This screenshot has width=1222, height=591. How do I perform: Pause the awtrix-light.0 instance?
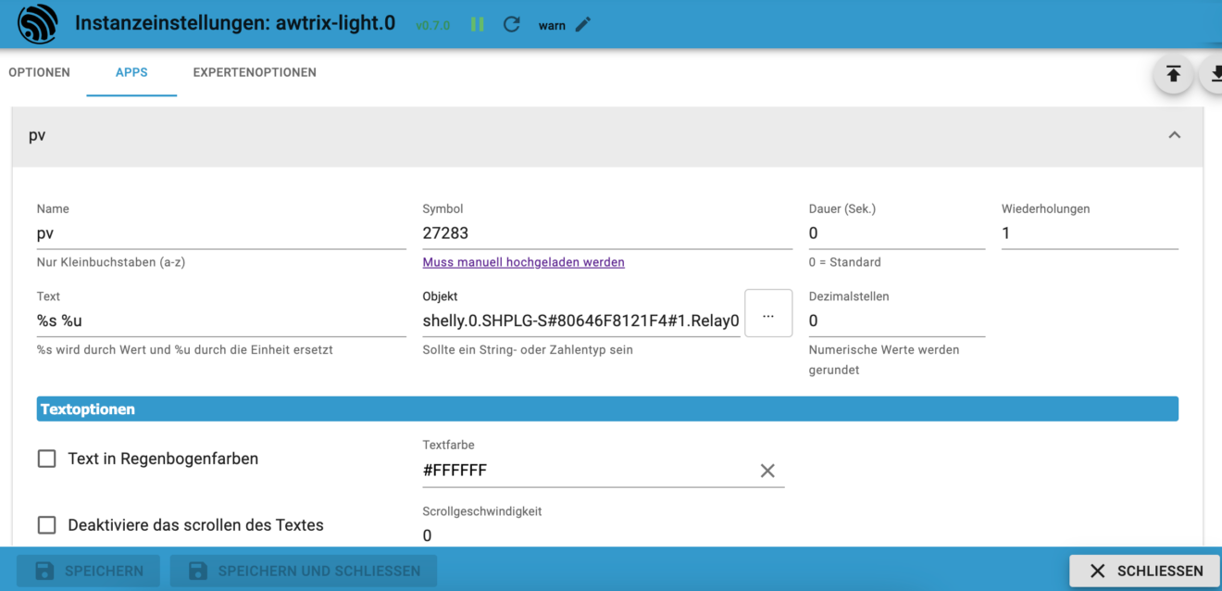pyautogui.click(x=478, y=25)
